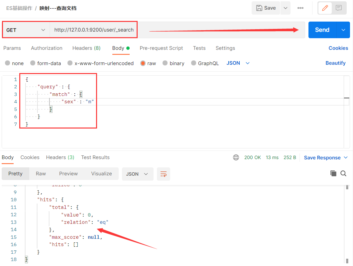Click the "total" key in the response
Screen dimensions: 353x266
[59, 207]
